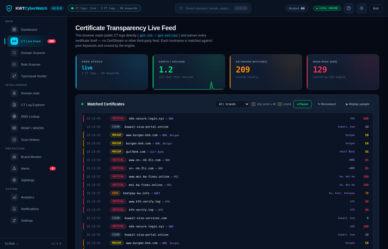Click the Typosquat Hunter branch icon

(x=14, y=76)
